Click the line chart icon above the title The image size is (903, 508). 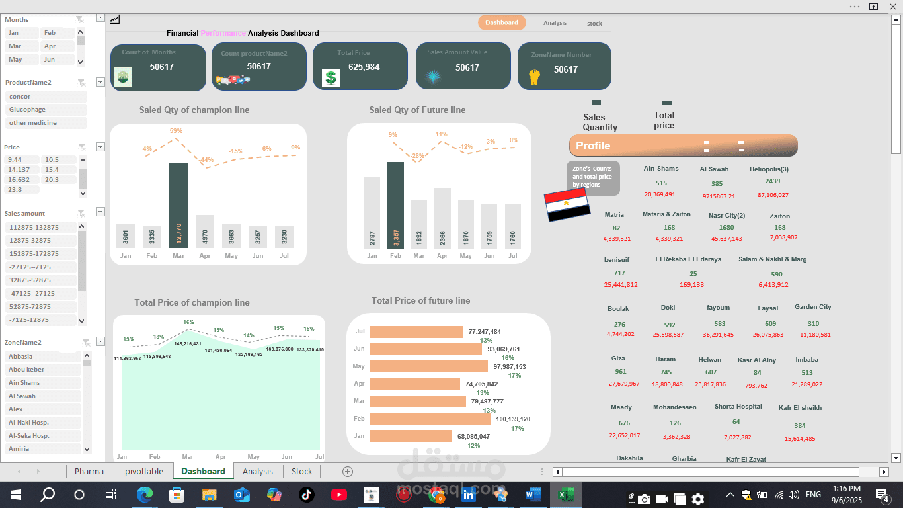pyautogui.click(x=114, y=20)
